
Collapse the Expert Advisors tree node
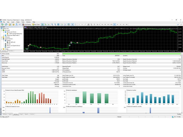pyautogui.click(x=1, y=39)
